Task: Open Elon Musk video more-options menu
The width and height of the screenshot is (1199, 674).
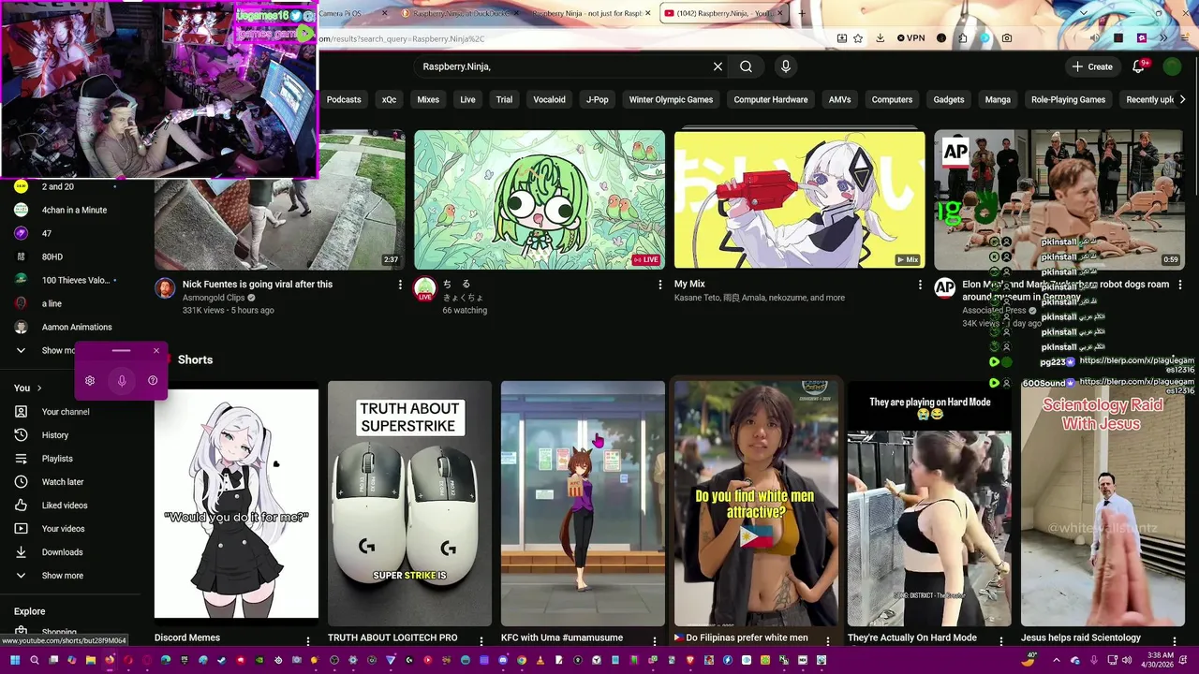Action: (x=1179, y=285)
